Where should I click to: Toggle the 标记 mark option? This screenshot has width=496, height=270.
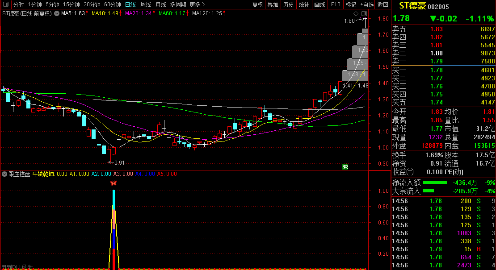351,4
